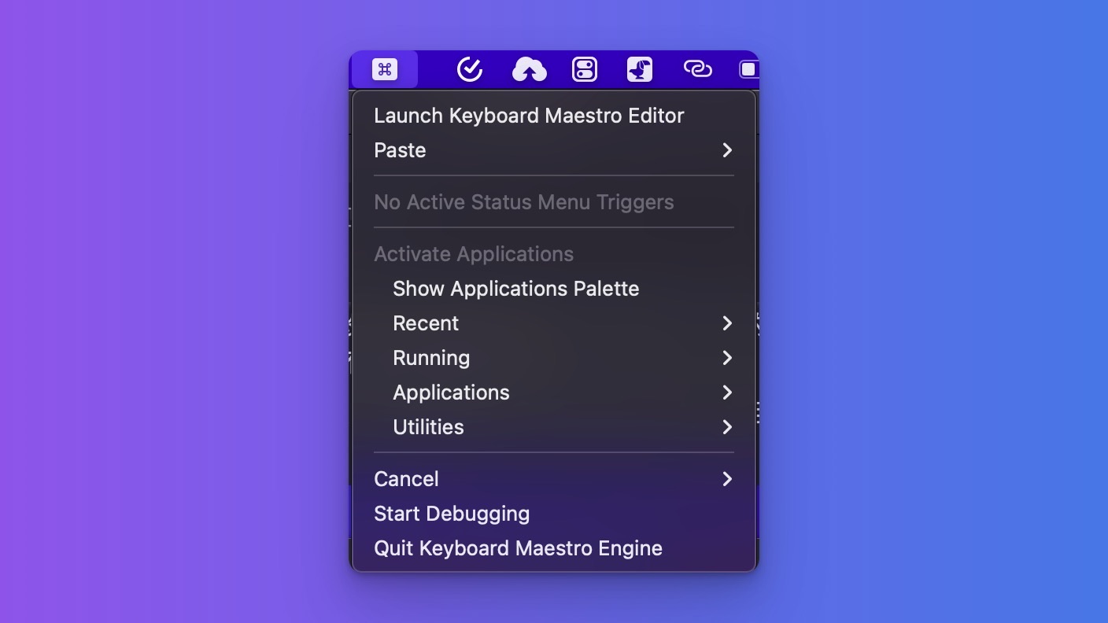Open the Running applications submenu
Screen dimensions: 1108x623
coord(554,358)
